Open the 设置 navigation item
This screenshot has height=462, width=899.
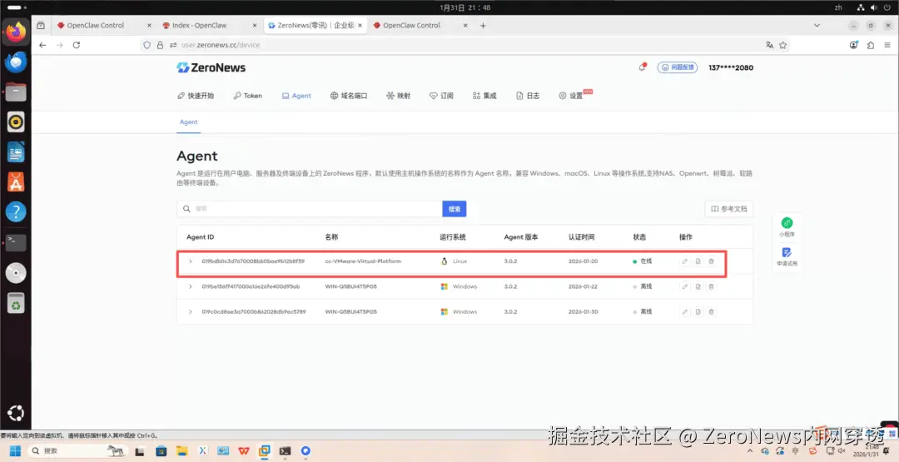coord(571,96)
